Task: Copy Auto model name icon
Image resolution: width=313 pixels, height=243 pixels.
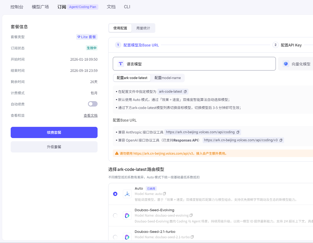Action: (164, 194)
